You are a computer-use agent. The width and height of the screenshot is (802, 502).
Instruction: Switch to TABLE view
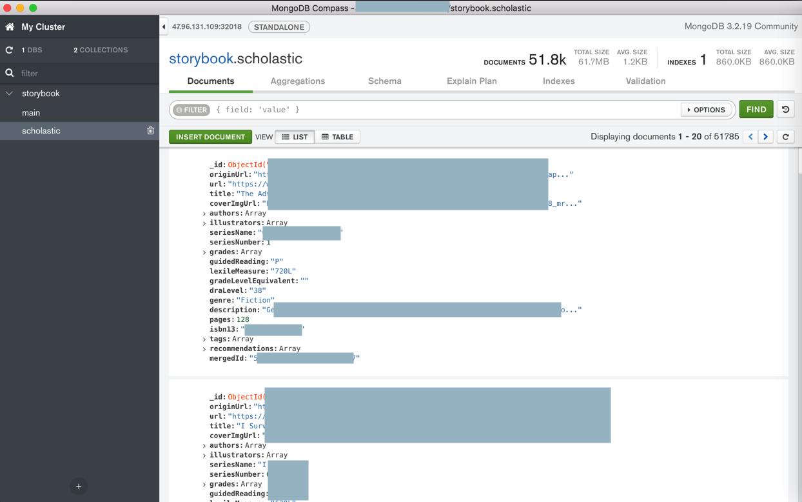(337, 137)
